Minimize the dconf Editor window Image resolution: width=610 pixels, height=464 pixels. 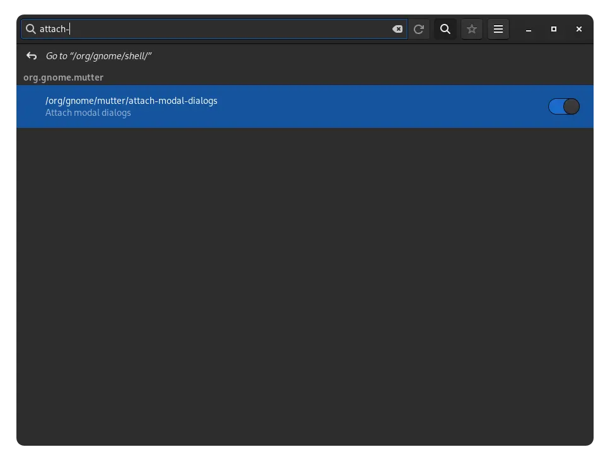point(529,29)
